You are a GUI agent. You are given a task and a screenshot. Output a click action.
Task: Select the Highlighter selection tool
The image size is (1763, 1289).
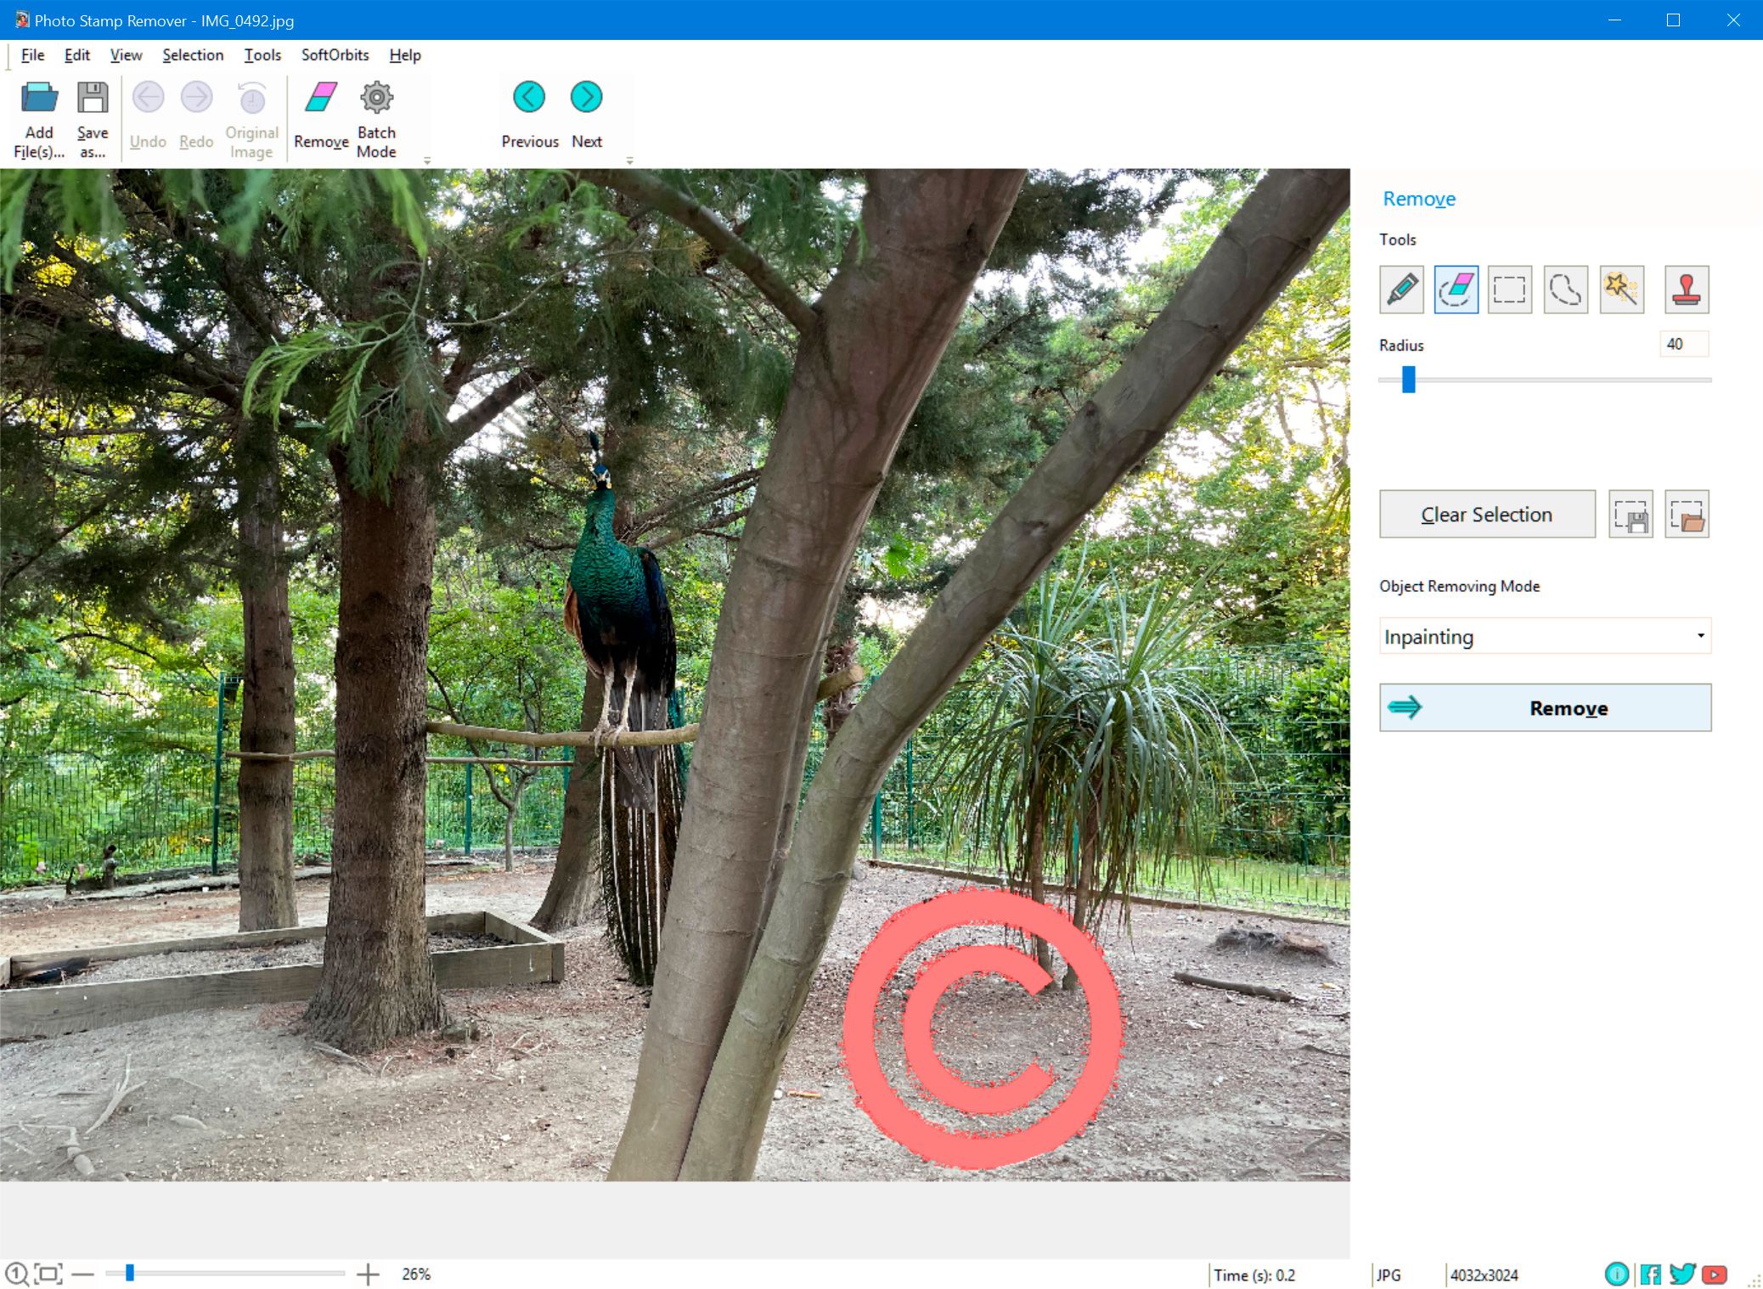pyautogui.click(x=1400, y=289)
